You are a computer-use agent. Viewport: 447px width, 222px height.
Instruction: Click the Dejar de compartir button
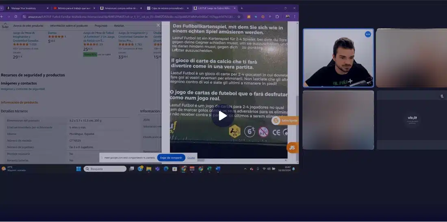pos(171,158)
